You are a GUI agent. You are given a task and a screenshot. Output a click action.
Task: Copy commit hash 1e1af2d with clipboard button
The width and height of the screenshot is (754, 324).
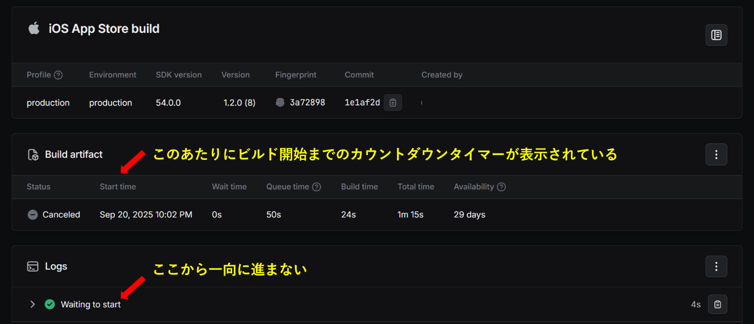point(393,102)
